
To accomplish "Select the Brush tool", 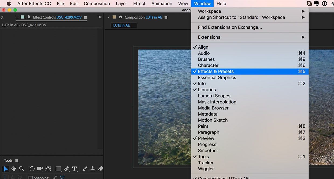I will (x=85, y=169).
